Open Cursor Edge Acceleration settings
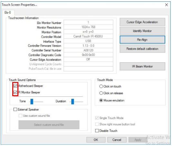 [142, 22]
